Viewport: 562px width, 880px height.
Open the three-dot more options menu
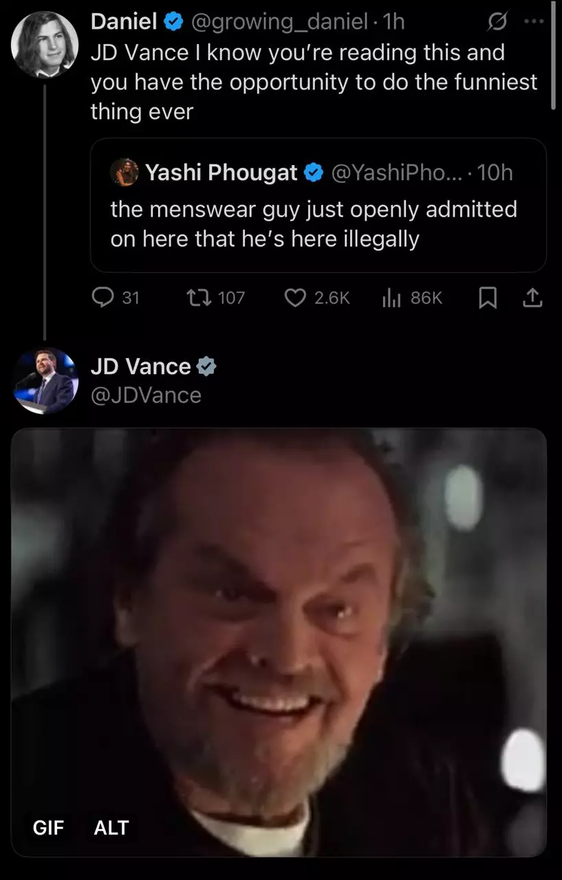533,21
